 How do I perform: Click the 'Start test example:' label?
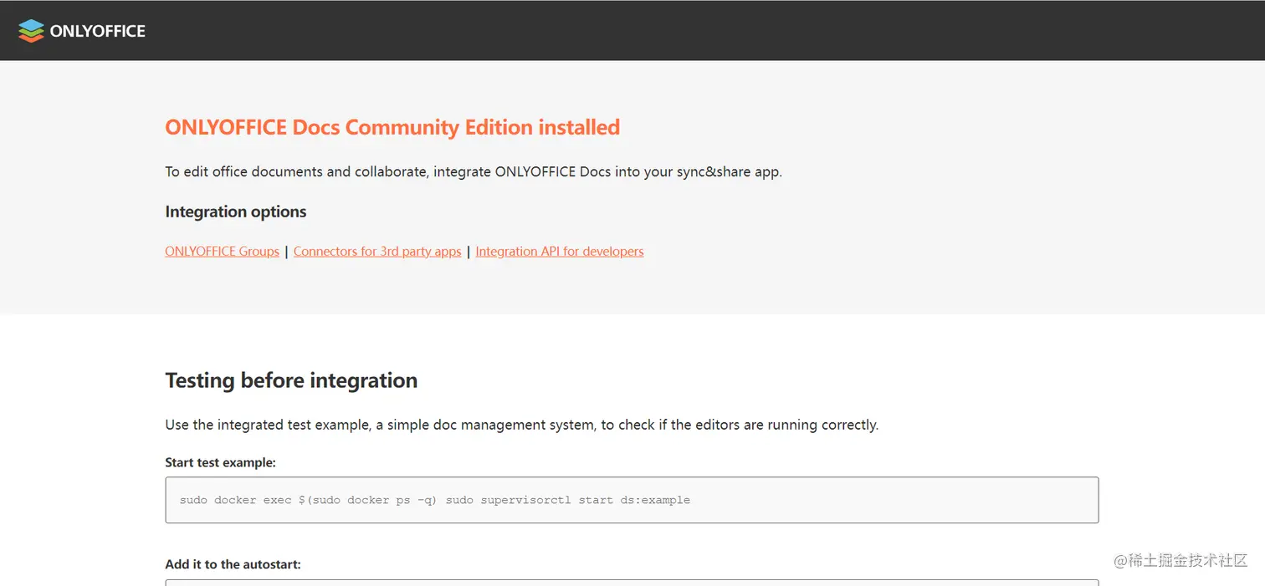coord(220,462)
